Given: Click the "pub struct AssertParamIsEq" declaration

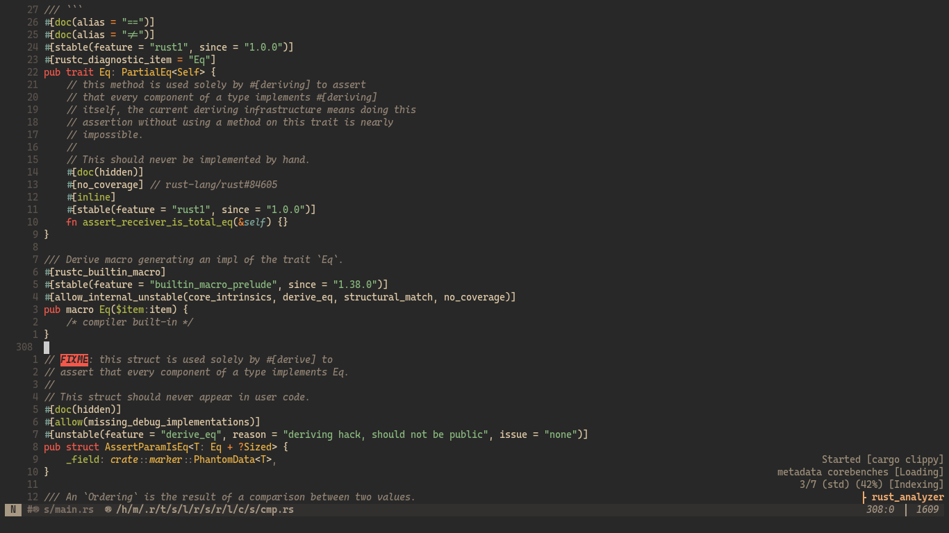Looking at the screenshot, I should click(166, 447).
